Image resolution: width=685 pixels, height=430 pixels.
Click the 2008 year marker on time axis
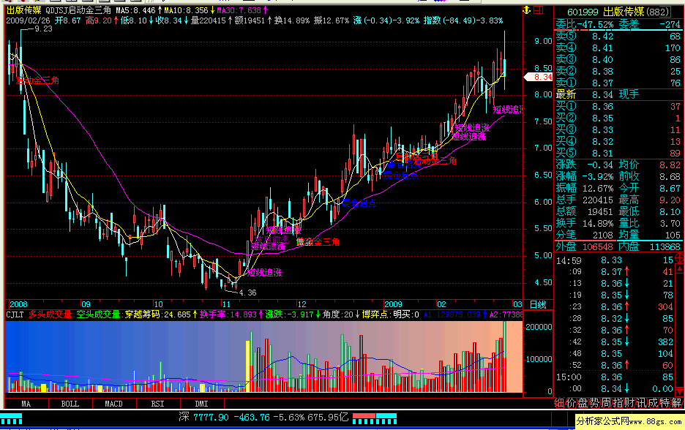coord(18,304)
